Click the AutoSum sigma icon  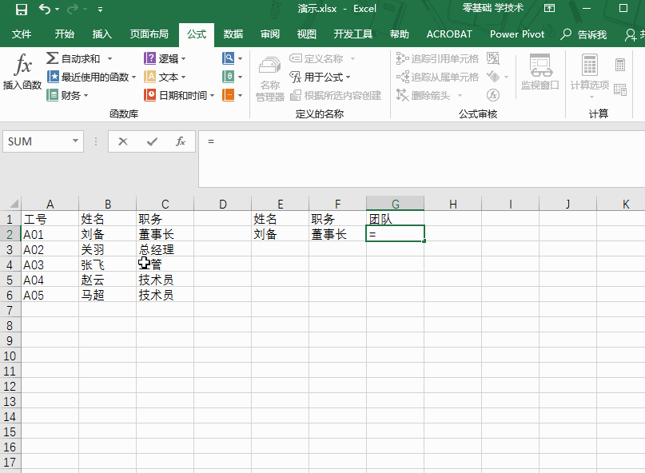point(52,58)
